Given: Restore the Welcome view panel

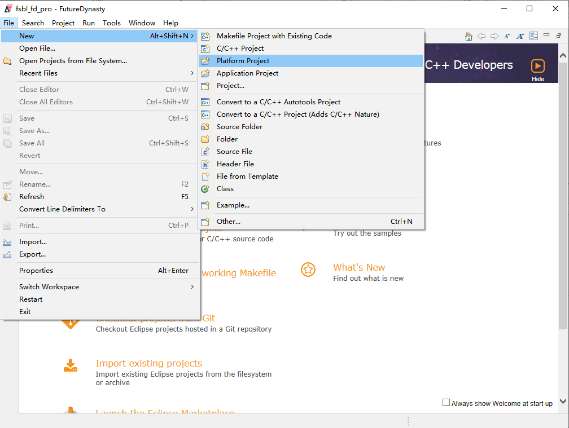Looking at the screenshot, I should click(559, 36).
